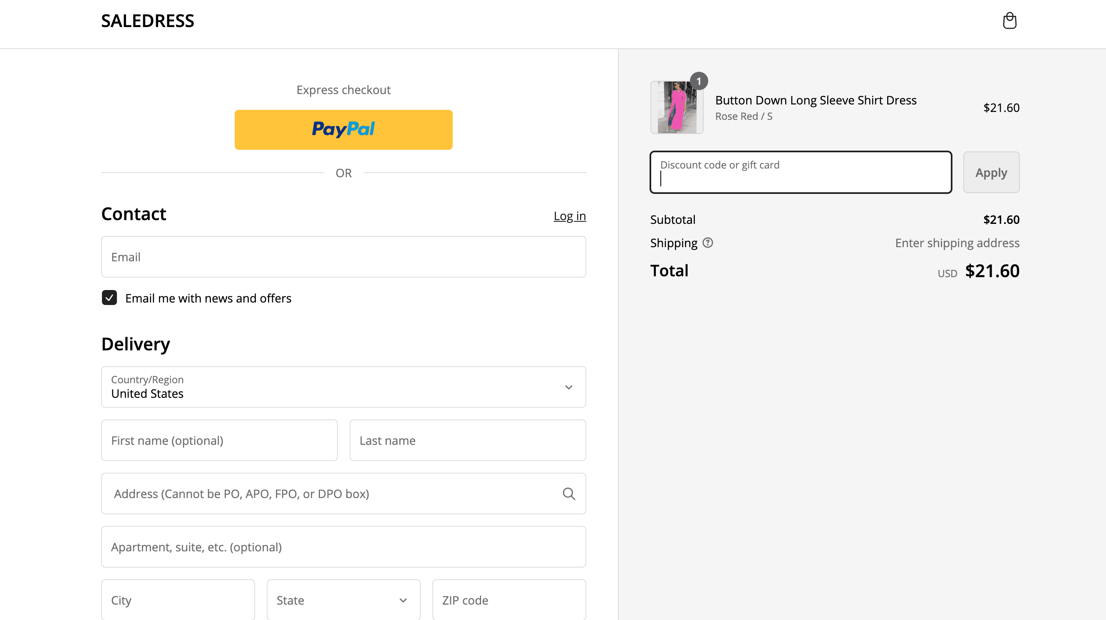Focus the Discount code or gift card field
Image resolution: width=1106 pixels, height=620 pixels.
[x=801, y=173]
